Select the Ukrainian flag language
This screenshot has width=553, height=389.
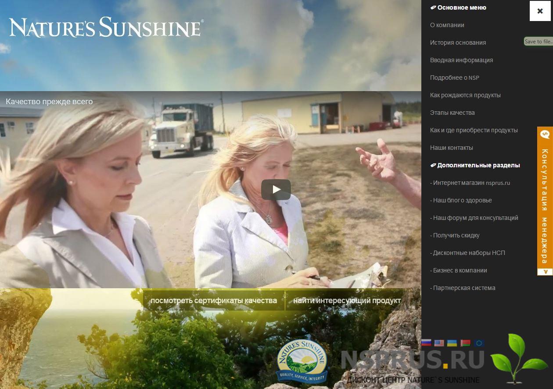[452, 343]
